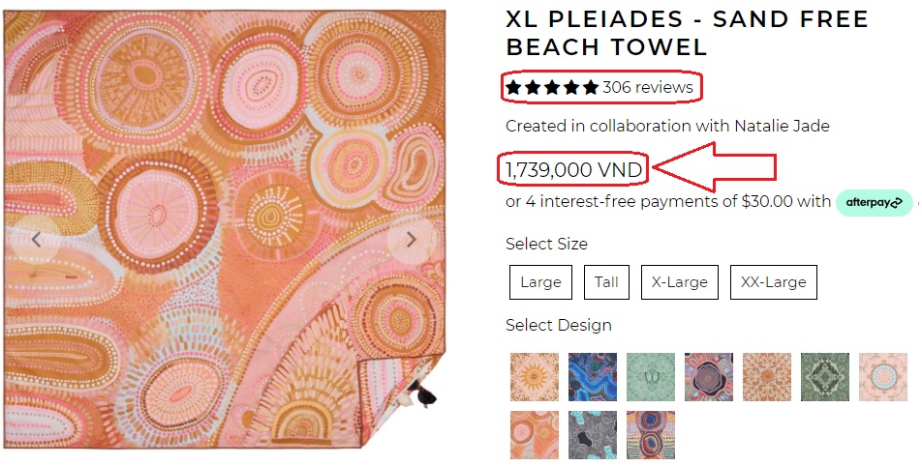Choose the XX-Large size
922x466 pixels.
[773, 282]
